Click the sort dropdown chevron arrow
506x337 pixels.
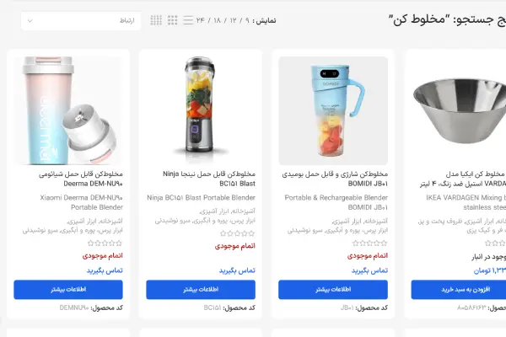30,21
